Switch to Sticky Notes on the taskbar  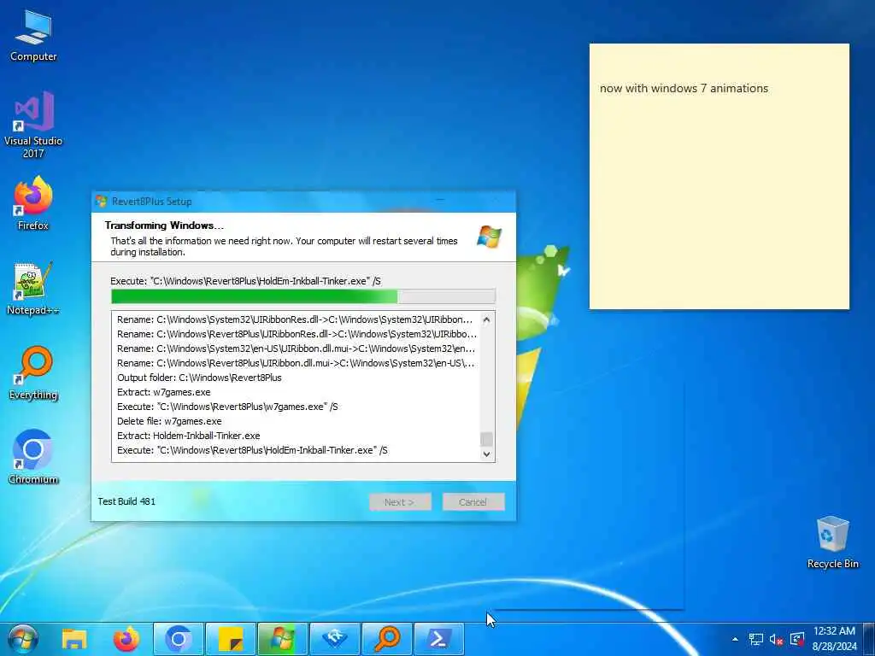[231, 639]
